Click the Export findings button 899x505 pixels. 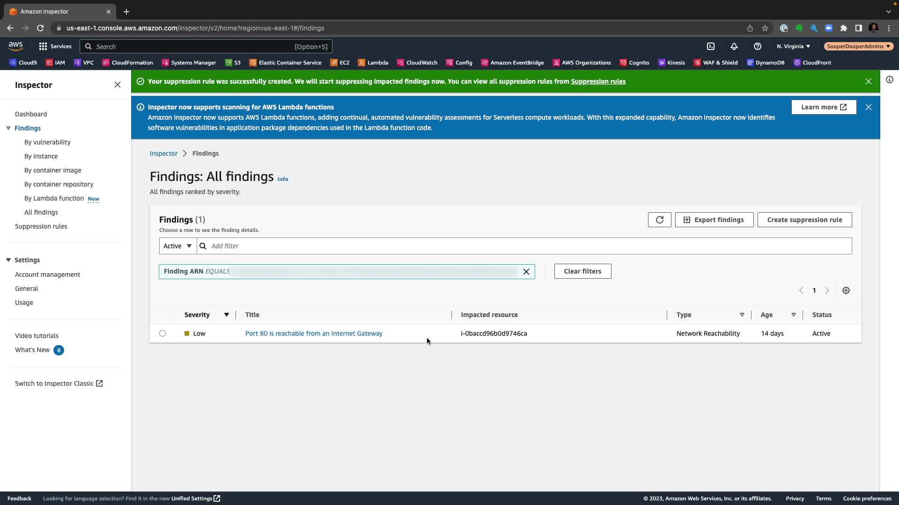[x=714, y=220]
